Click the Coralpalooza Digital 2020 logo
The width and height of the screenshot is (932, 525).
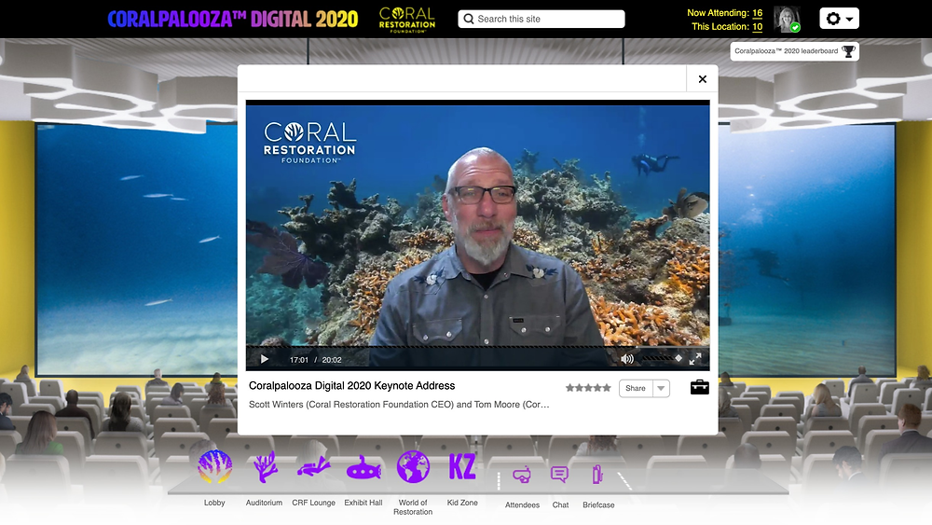(x=233, y=19)
